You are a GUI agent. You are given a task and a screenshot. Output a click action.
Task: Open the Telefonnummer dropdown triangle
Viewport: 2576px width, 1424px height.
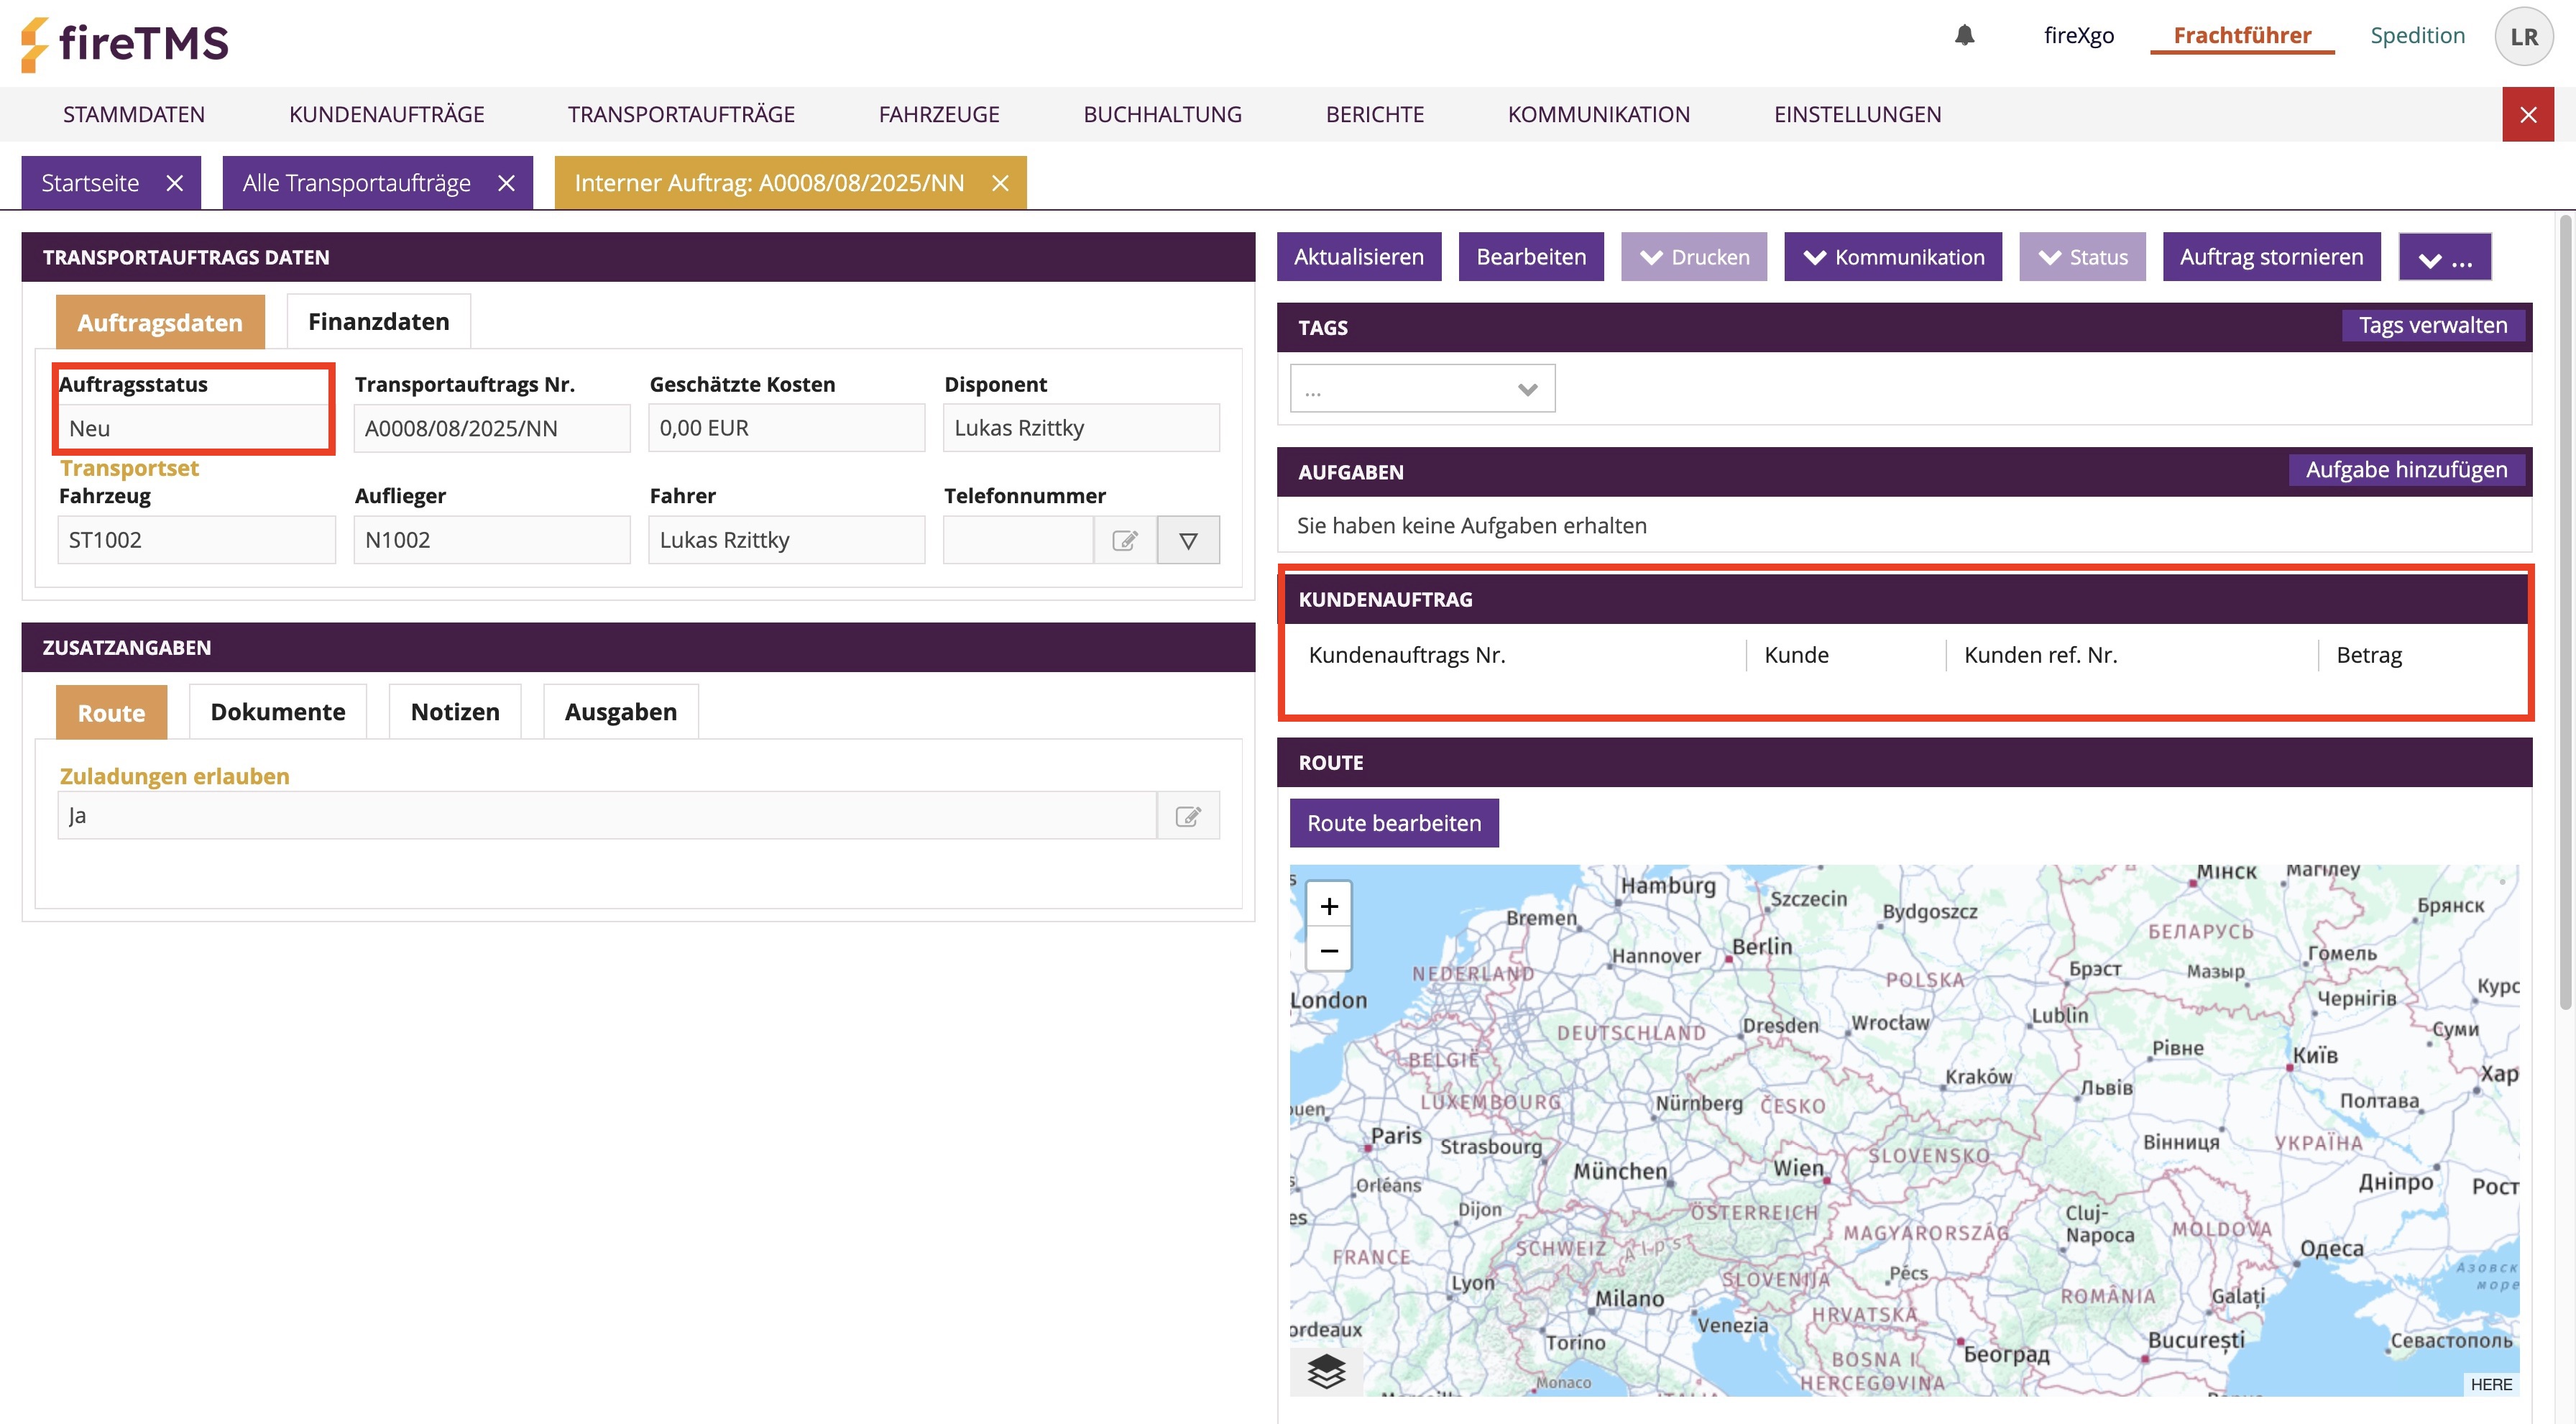tap(1188, 540)
